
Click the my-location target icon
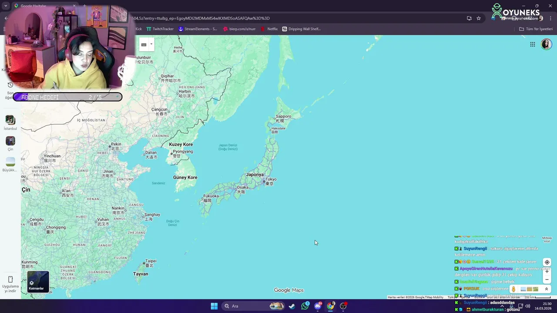[x=547, y=262]
